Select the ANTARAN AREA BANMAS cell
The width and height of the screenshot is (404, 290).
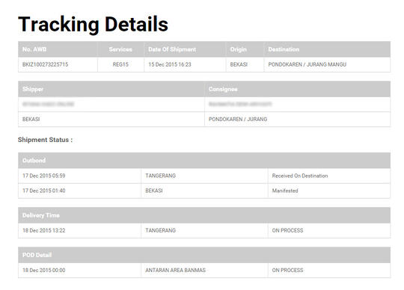[176, 270]
